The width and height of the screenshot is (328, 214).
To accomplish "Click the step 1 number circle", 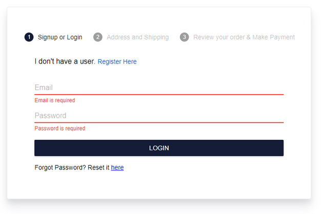I will 29,37.
